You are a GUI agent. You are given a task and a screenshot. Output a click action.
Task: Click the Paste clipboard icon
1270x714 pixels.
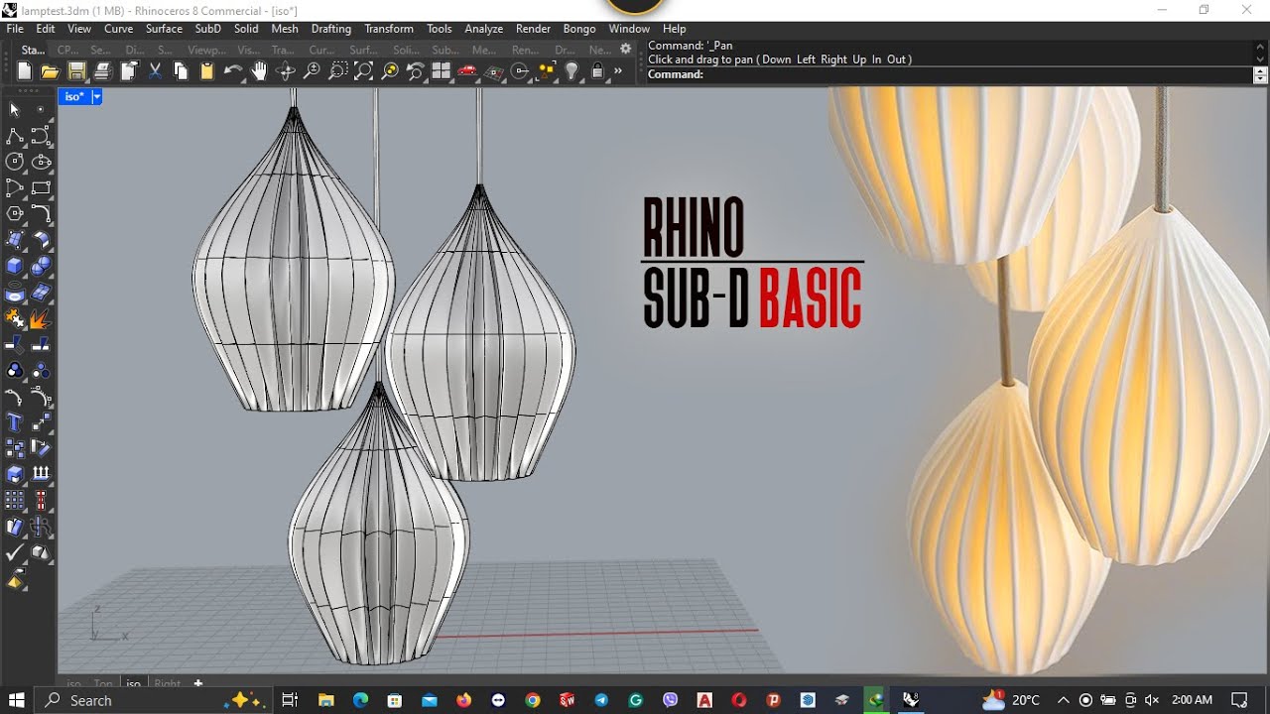pyautogui.click(x=206, y=71)
